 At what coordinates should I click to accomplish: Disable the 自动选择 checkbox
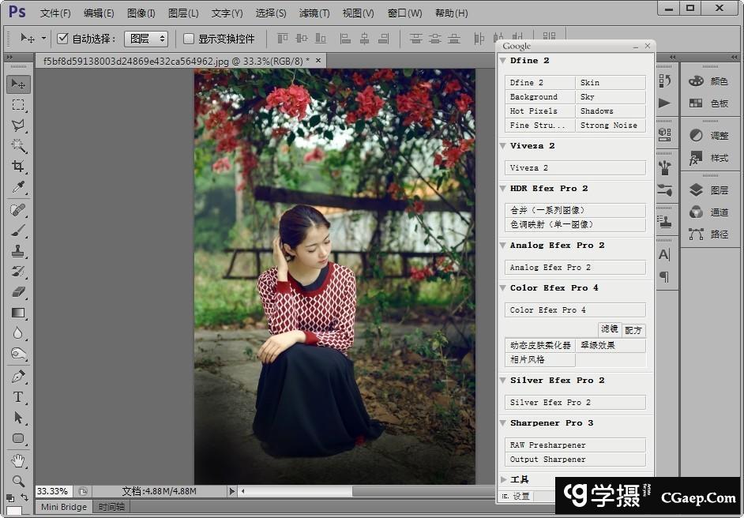[63, 39]
